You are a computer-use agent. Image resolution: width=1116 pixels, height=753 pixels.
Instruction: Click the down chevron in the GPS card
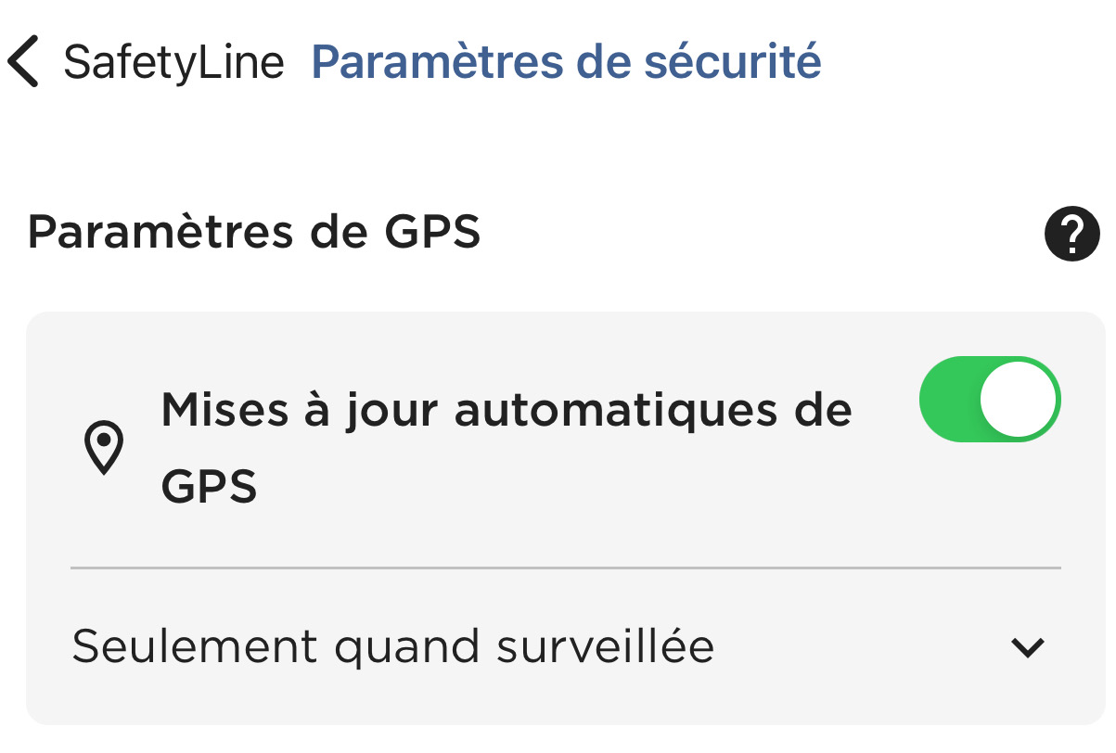(1027, 647)
